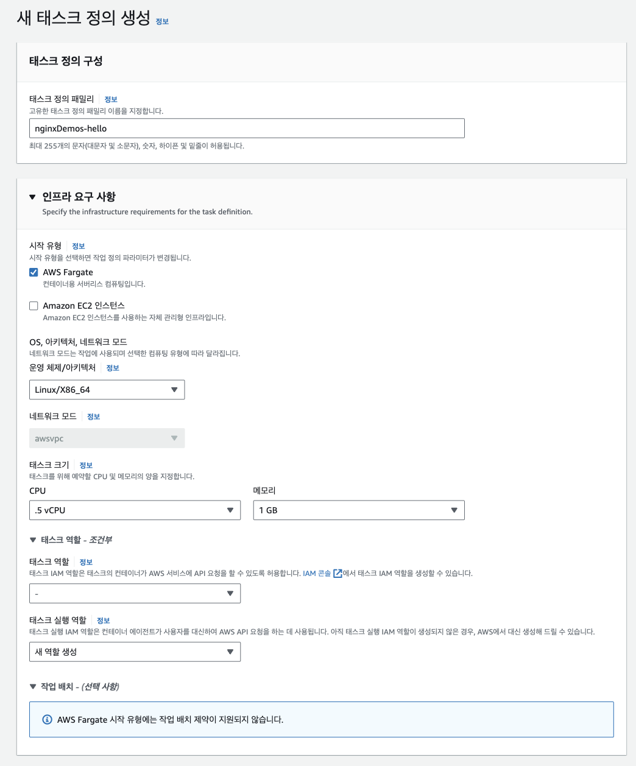Viewport: 636px width, 766px height.
Task: Click 정보 link beside 시작 유형
Action: click(x=79, y=246)
